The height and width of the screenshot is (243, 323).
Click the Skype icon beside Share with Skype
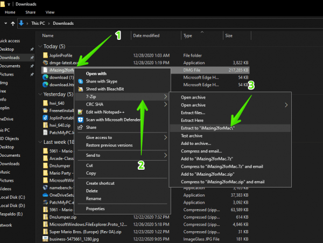81,81
